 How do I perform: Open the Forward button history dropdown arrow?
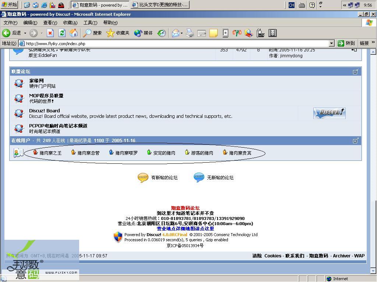pos(42,33)
